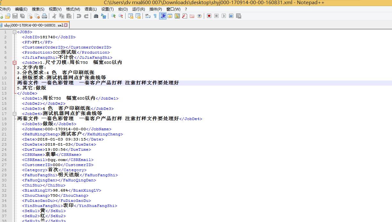Open the 宏(O) menu
The image size is (392, 222).
point(123,9)
